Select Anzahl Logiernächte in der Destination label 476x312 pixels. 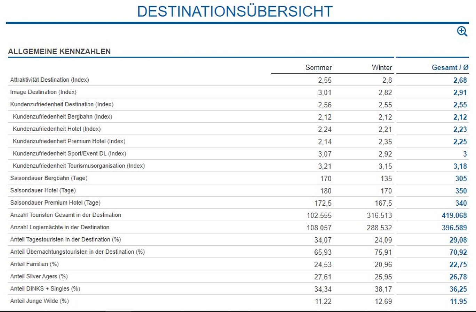(60, 227)
